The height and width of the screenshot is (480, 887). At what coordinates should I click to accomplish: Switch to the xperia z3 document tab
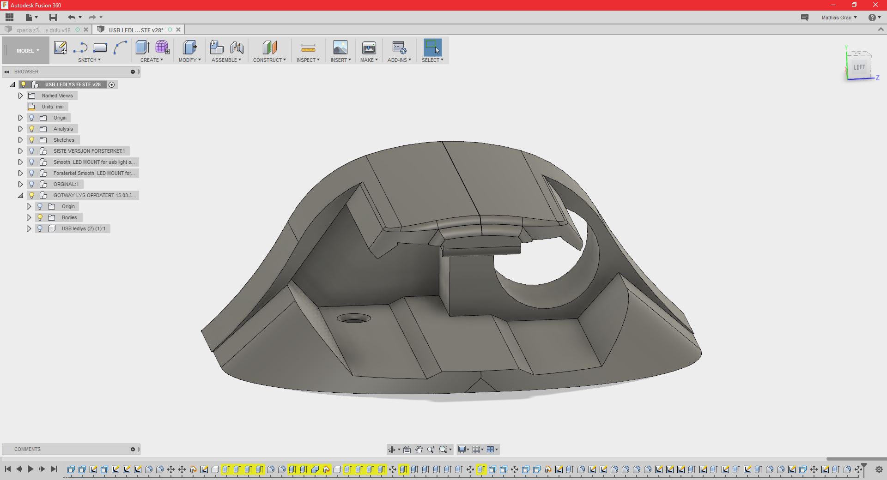pyautogui.click(x=43, y=30)
